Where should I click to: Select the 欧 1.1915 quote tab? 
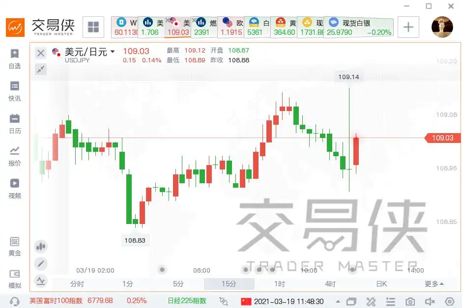pyautogui.click(x=231, y=27)
